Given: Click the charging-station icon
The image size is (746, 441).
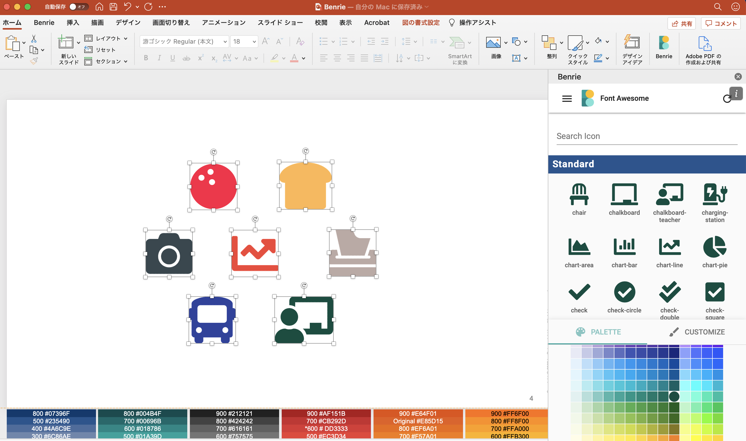Looking at the screenshot, I should (x=715, y=195).
